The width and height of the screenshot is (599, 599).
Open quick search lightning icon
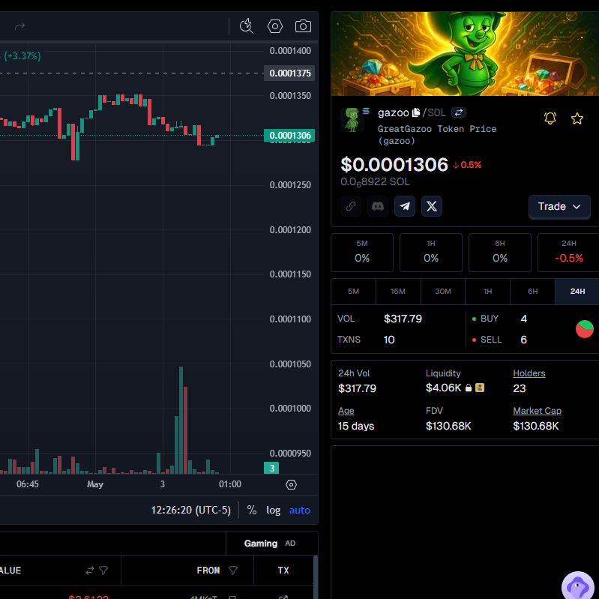247,26
